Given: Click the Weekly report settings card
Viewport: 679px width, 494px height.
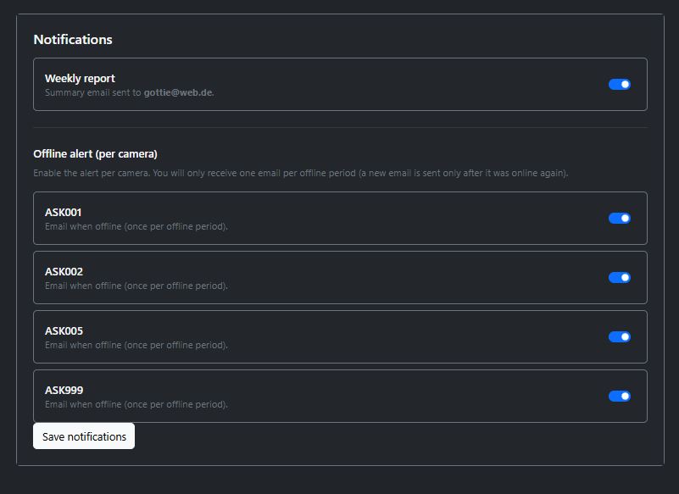Looking at the screenshot, I should click(339, 84).
